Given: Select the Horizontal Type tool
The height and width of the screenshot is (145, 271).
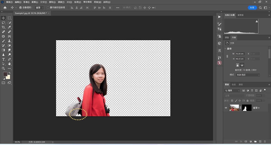Looking at the screenshot, I should pyautogui.click(x=3, y=59).
